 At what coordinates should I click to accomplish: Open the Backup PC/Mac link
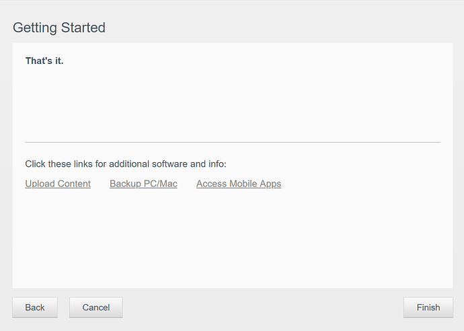[x=143, y=184]
